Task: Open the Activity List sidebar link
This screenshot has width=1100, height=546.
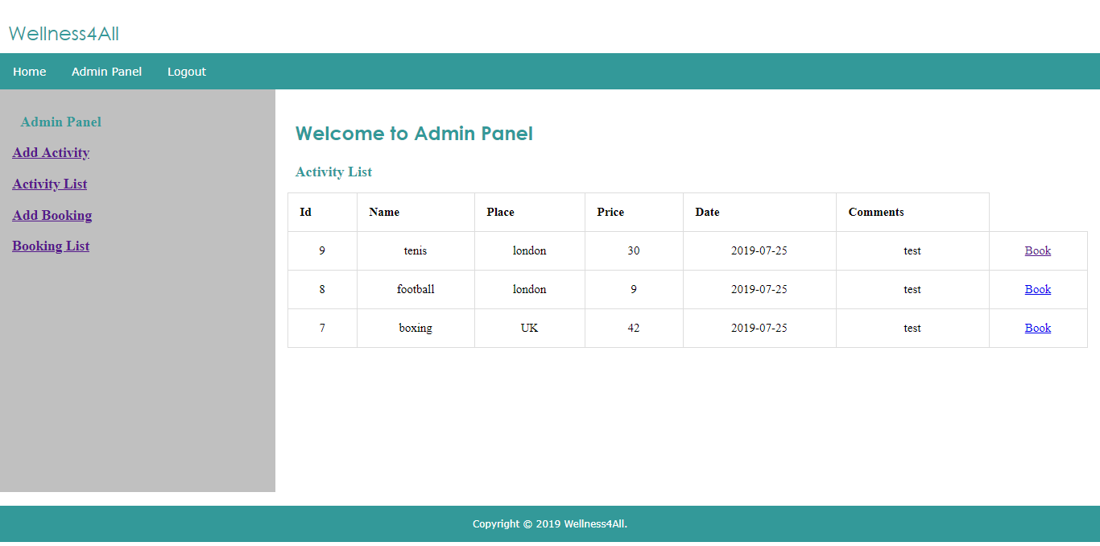Action: point(50,184)
